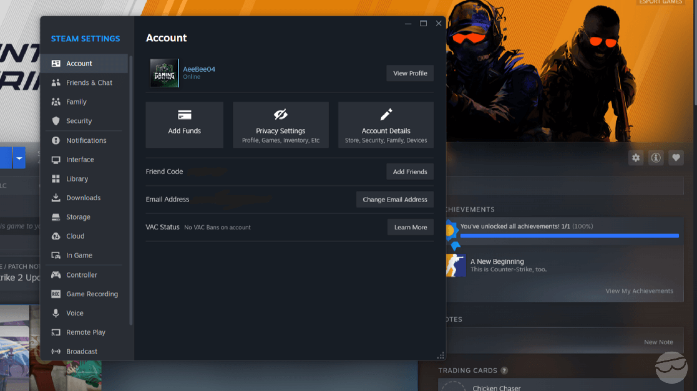The image size is (697, 391).
Task: Click the Trading Cards help icon
Action: coord(504,370)
